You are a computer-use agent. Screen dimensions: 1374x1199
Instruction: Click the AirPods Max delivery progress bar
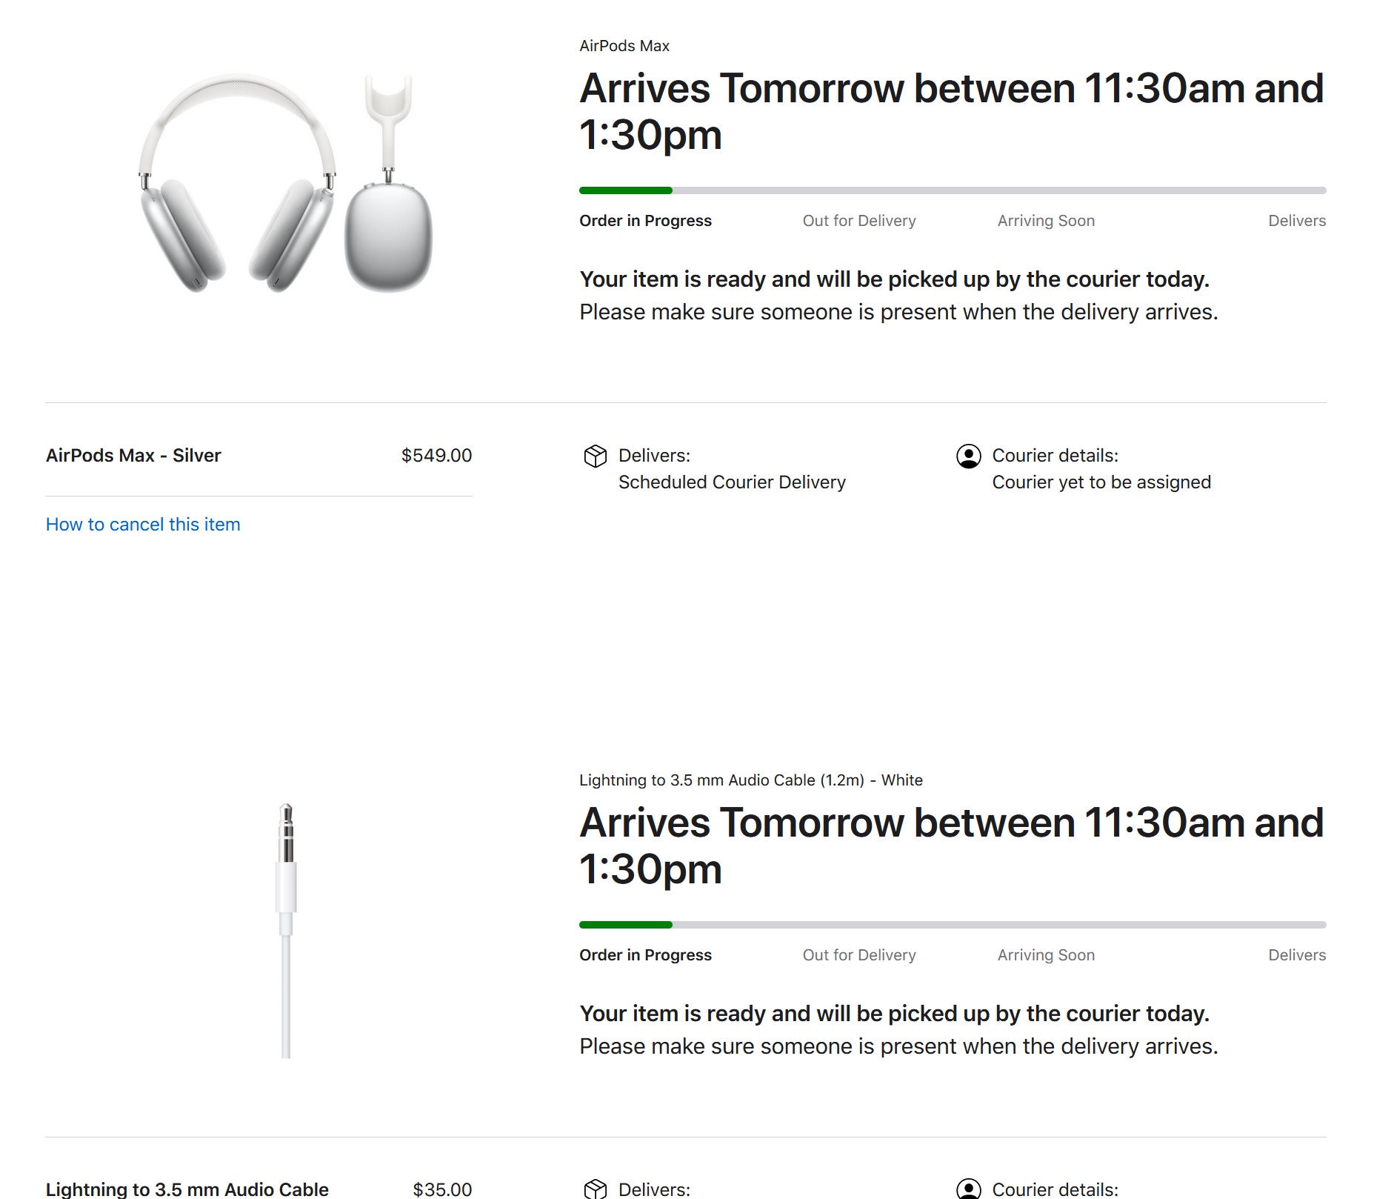coord(952,190)
